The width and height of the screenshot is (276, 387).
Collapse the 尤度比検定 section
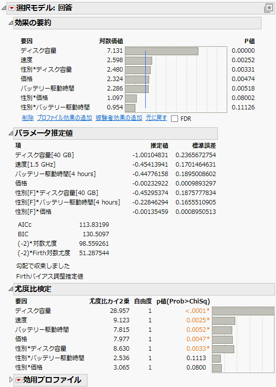click(10, 289)
